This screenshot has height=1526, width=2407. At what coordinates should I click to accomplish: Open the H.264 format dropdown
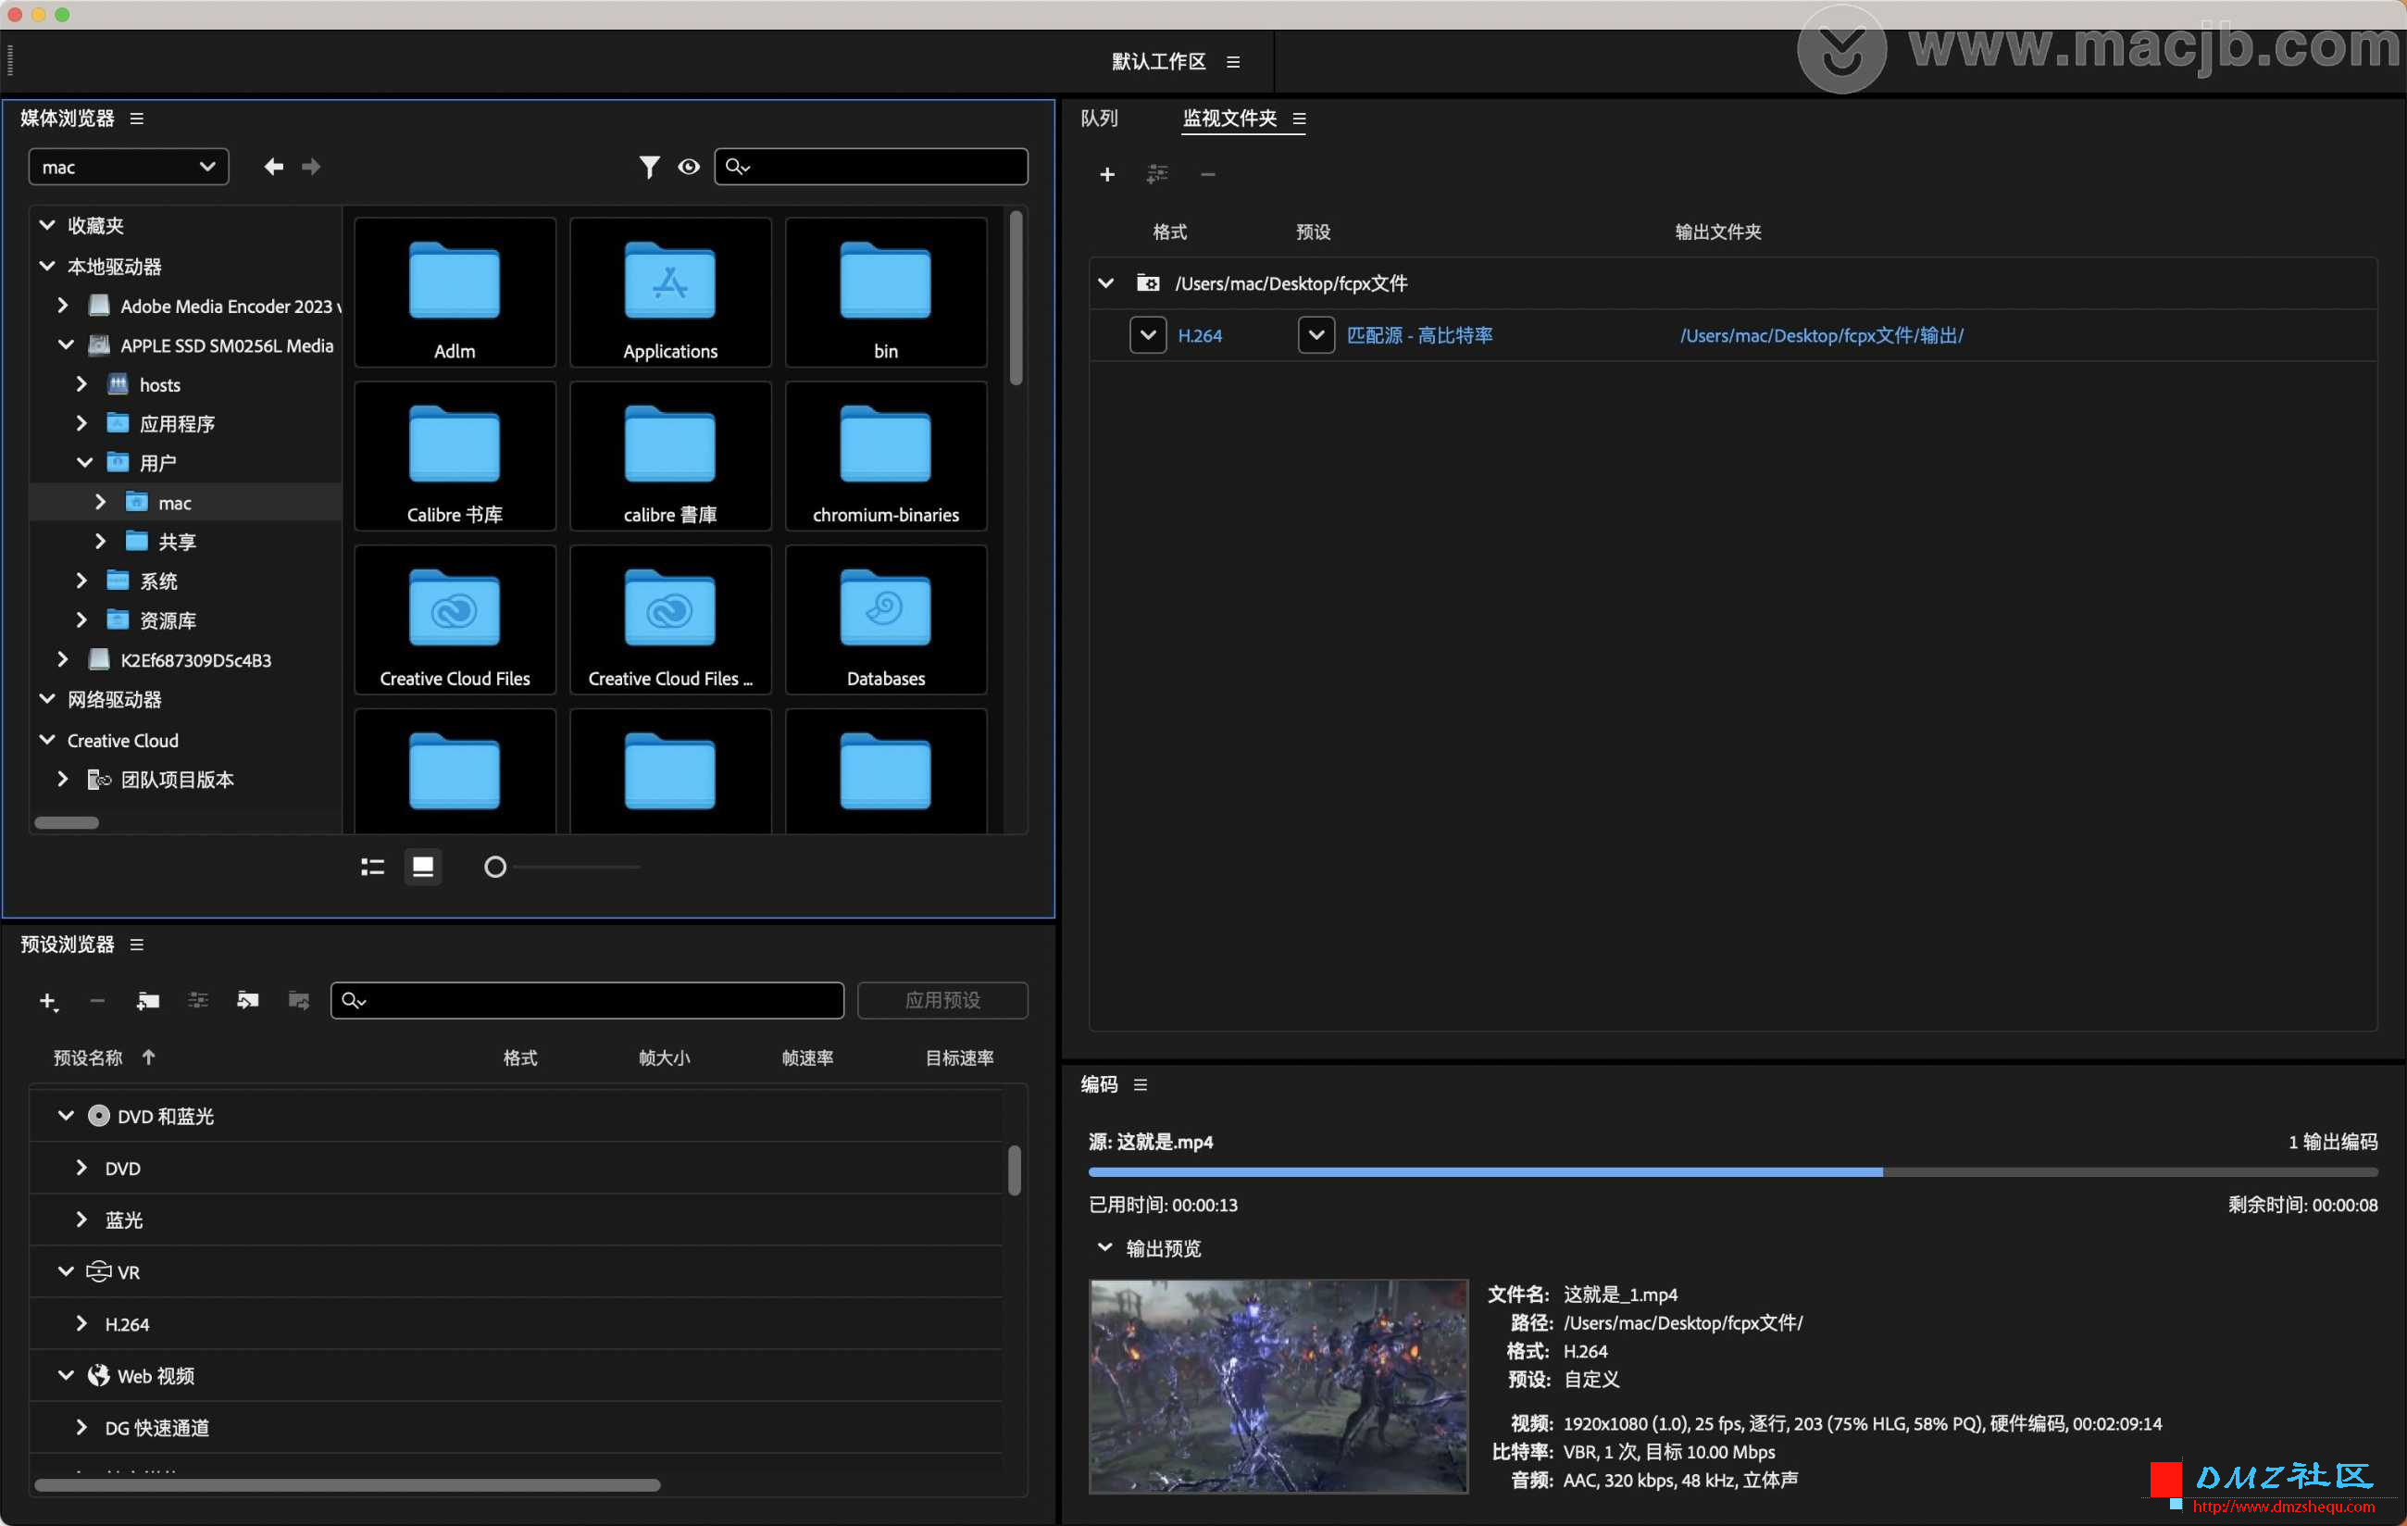(1148, 335)
